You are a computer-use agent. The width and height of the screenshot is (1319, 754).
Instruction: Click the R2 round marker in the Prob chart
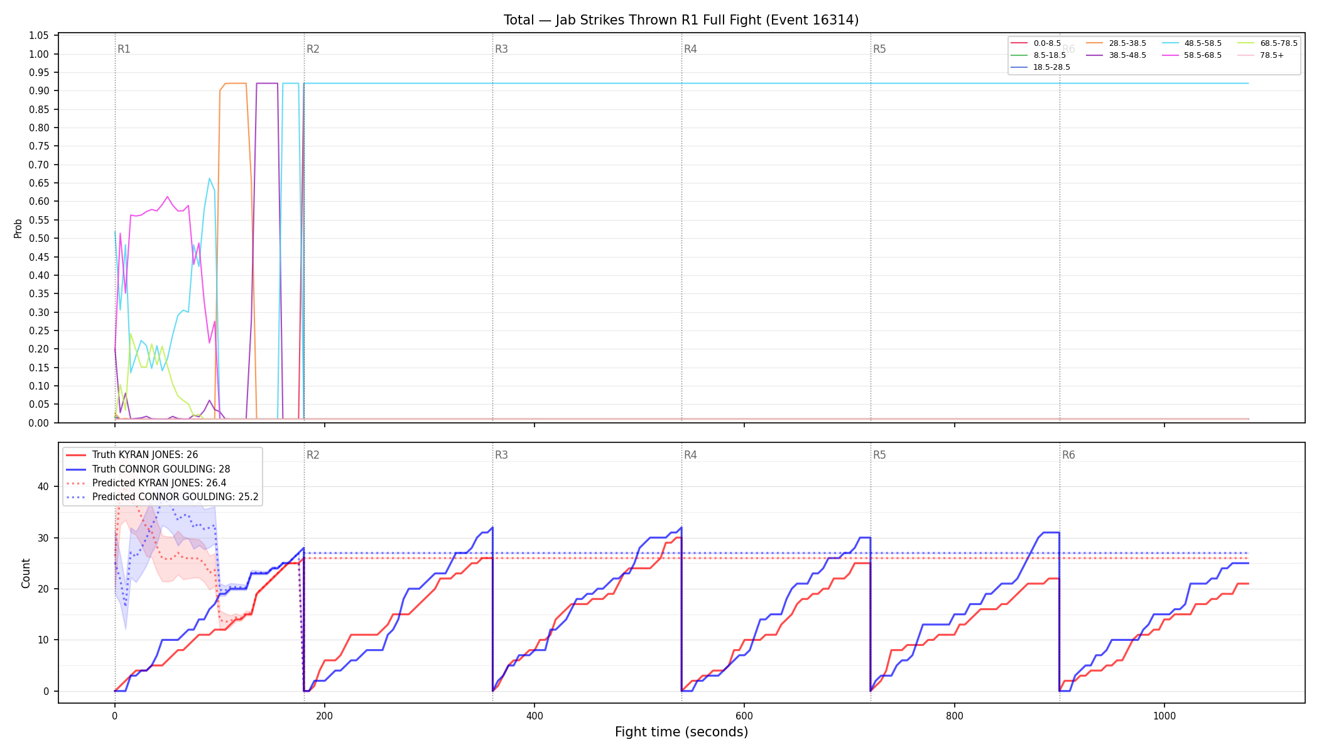tap(313, 49)
